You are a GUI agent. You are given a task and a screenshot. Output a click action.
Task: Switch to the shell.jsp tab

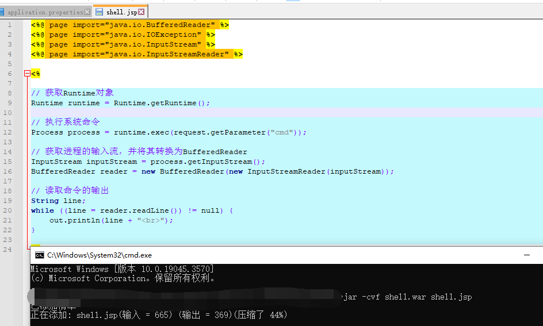(121, 12)
